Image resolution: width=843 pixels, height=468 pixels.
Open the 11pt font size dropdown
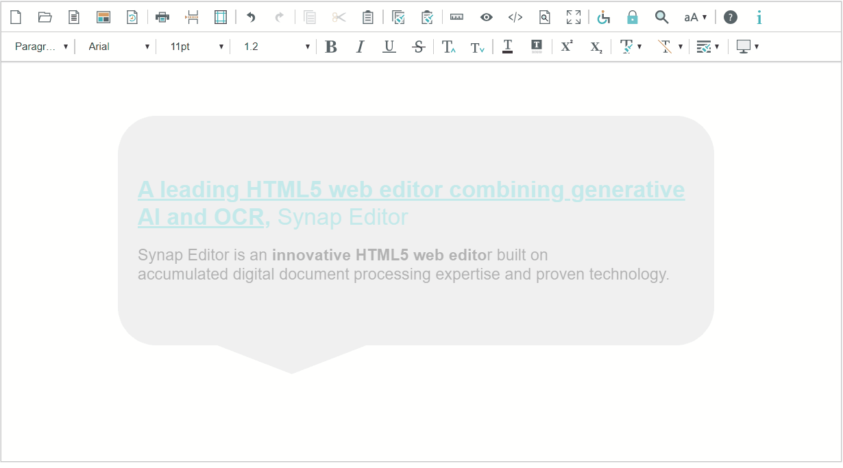tap(196, 47)
